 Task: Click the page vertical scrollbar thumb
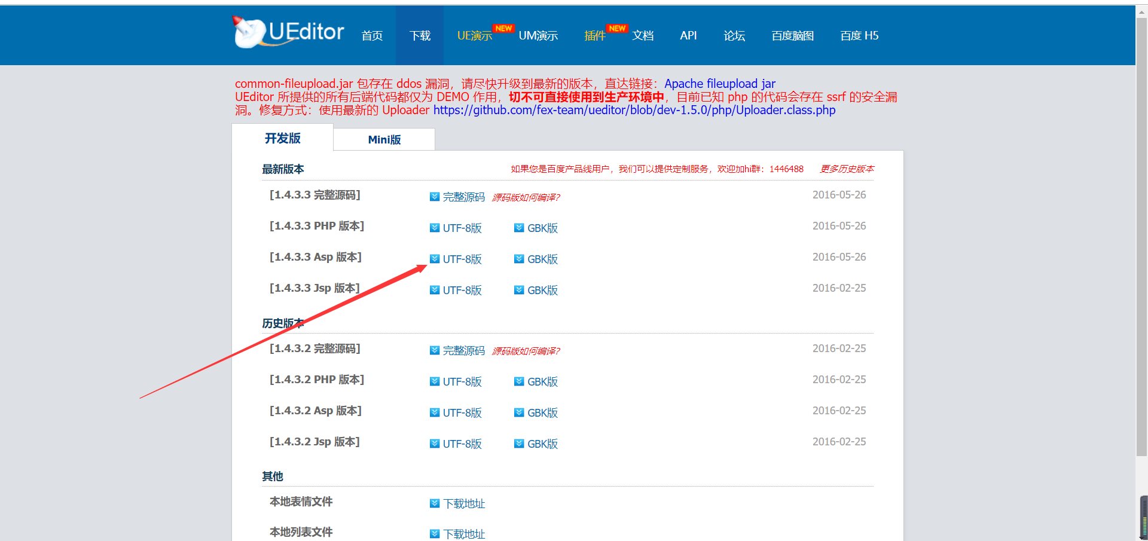[x=1142, y=236]
